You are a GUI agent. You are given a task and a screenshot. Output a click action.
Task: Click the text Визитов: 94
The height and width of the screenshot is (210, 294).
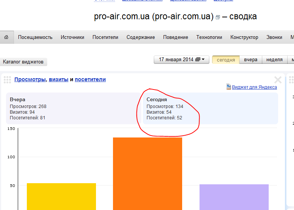point(22,112)
